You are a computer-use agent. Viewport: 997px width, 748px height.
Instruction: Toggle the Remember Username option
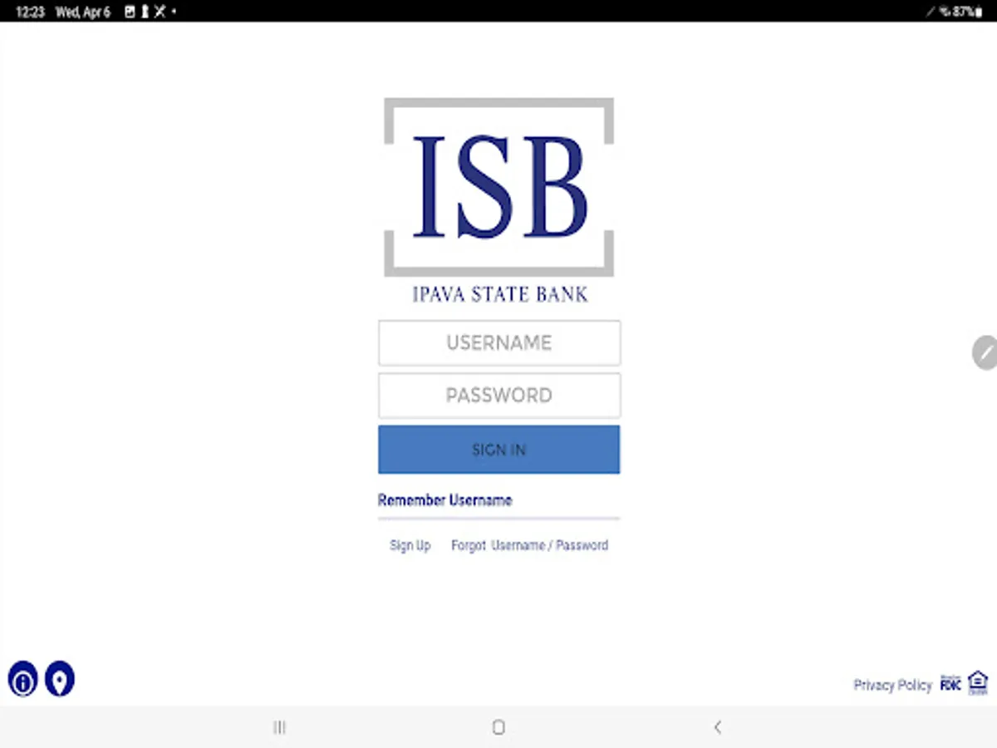tap(445, 500)
